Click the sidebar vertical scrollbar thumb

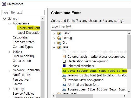42,59
